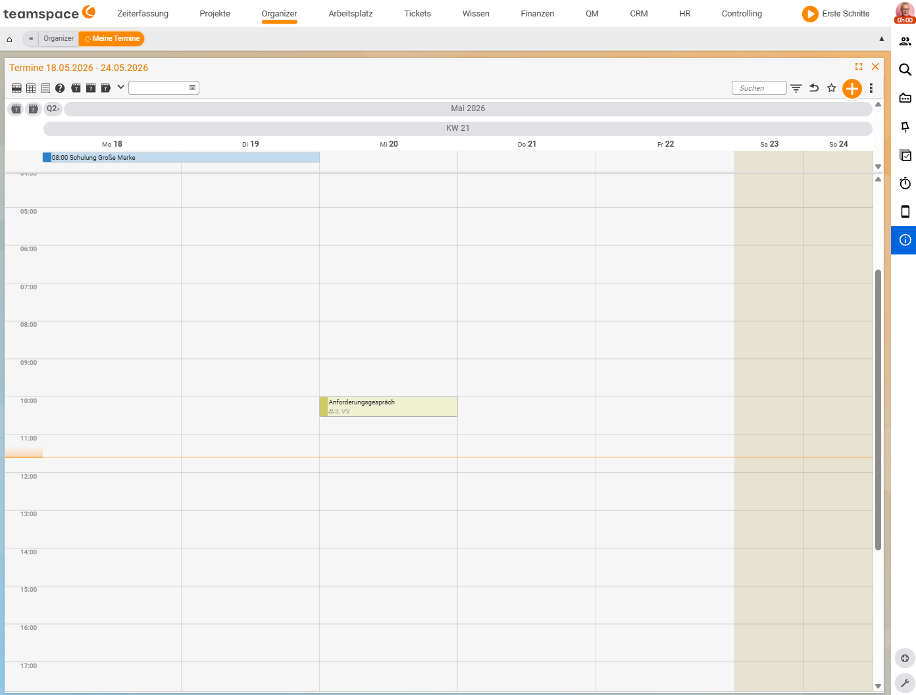This screenshot has width=916, height=695.
Task: Click the calendar vertical scrollbar thumb
Action: [x=878, y=410]
